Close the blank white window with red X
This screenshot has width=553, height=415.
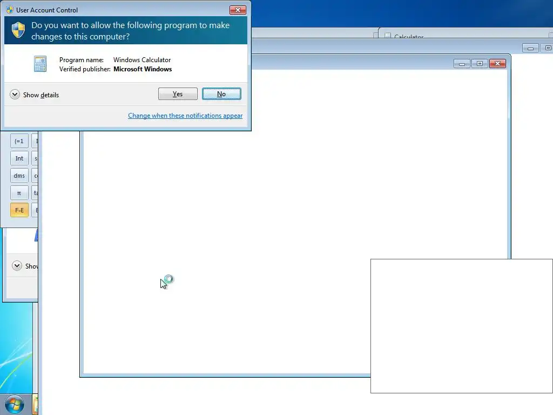click(x=497, y=64)
